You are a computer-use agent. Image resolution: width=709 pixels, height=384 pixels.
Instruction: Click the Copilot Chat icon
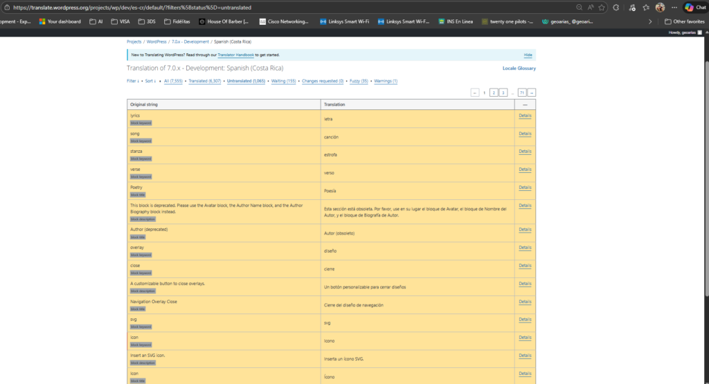click(694, 7)
